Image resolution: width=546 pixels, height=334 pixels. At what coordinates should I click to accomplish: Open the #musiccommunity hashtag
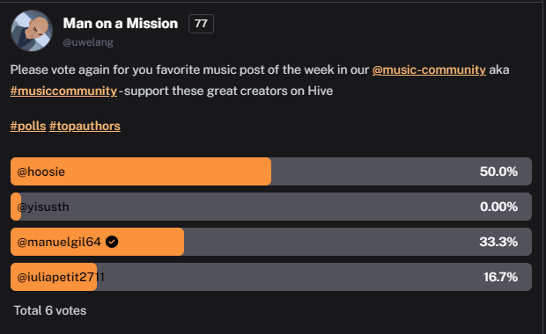click(63, 91)
